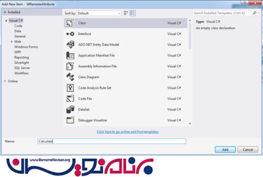Pick the Assembly Information File icon
This screenshot has width=263, height=177.
tap(70, 66)
